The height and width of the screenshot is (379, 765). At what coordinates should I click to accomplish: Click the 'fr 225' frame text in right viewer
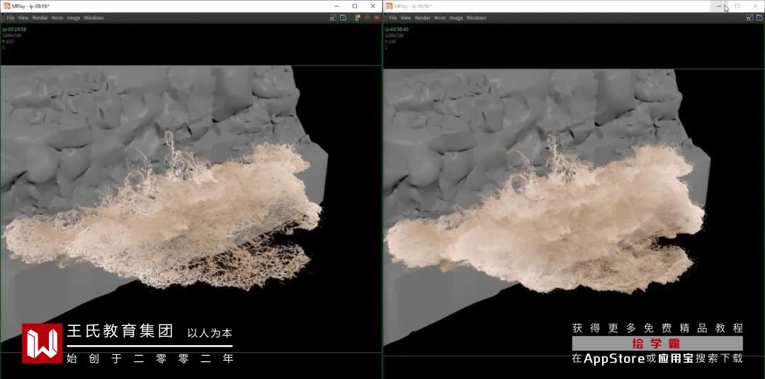point(390,42)
